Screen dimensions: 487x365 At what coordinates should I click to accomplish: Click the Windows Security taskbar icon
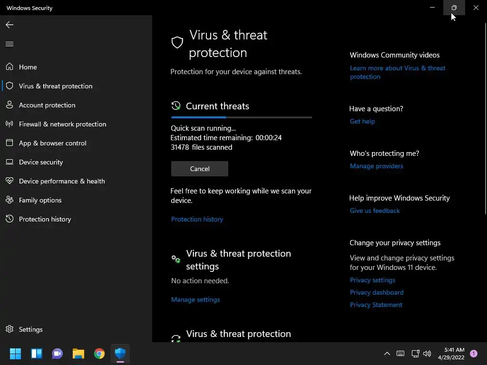click(120, 354)
